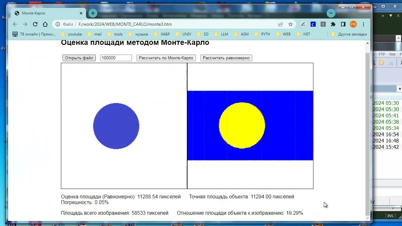Screen dimensions: 402x226
Task: Expand the SD bookmark folder
Action: pyautogui.click(x=203, y=34)
